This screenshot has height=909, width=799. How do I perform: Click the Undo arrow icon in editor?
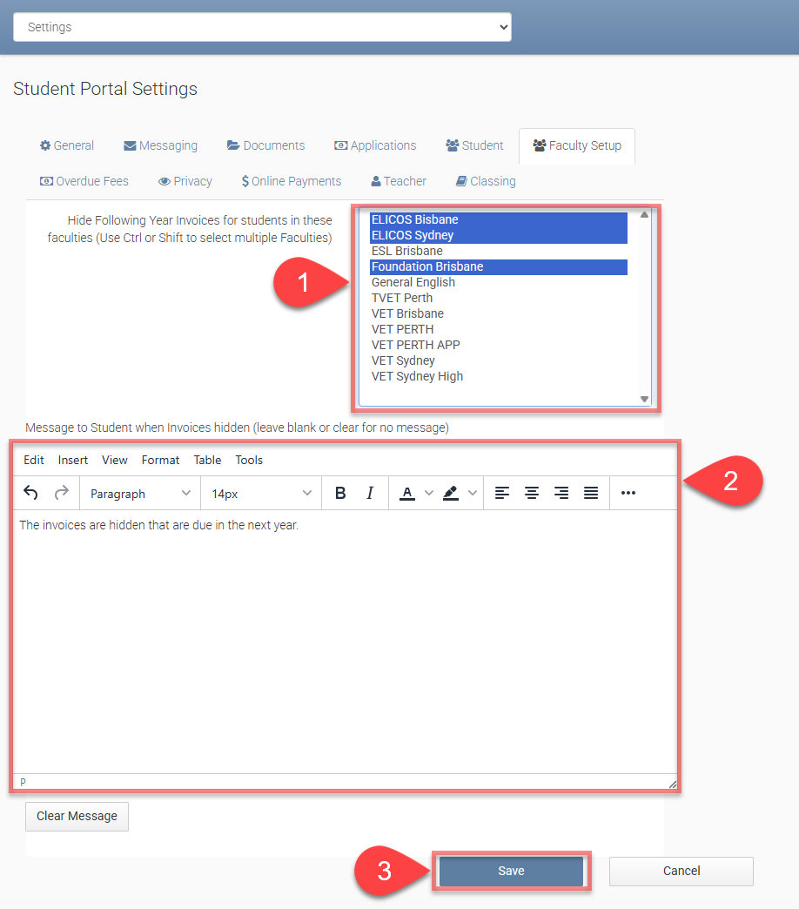tap(30, 493)
